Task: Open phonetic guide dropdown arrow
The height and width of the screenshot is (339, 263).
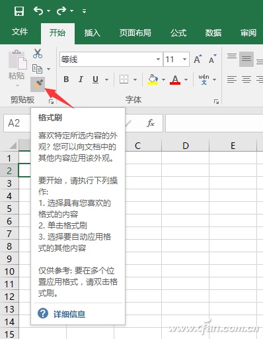Action: [215, 79]
